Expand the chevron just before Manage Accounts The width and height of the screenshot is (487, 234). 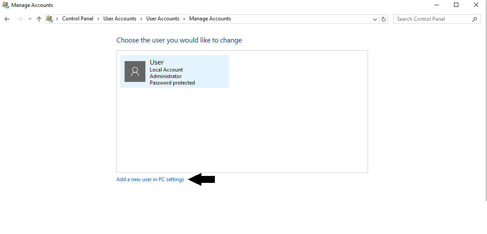tap(184, 19)
